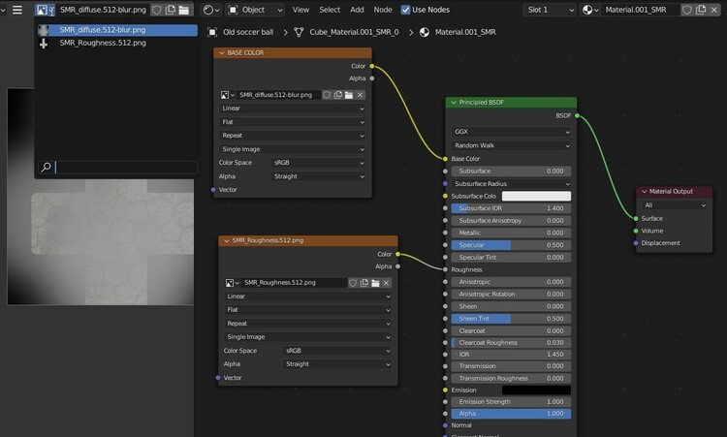Open the node editor type dropdown icon

tap(211, 10)
